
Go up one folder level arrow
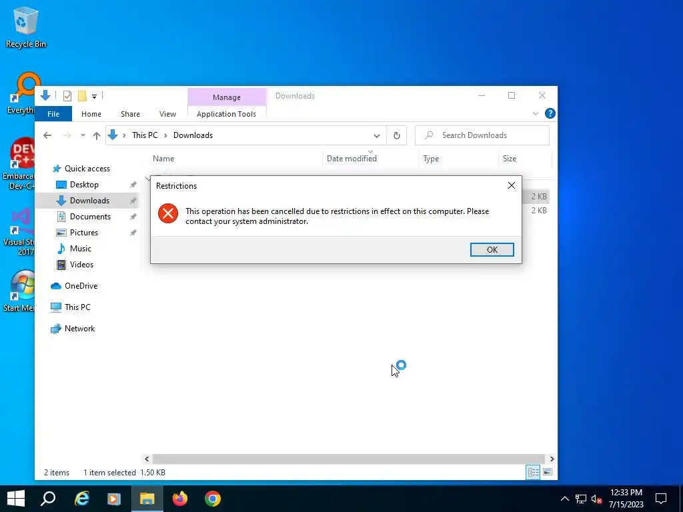tap(97, 135)
